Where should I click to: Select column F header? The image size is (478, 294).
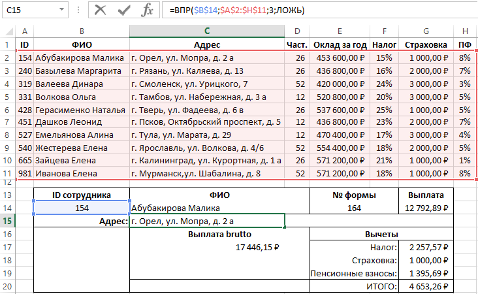tap(385, 31)
